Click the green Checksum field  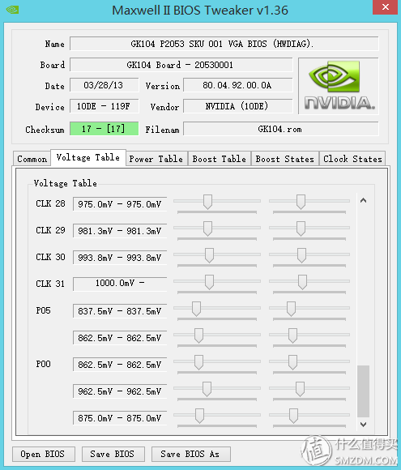104,129
